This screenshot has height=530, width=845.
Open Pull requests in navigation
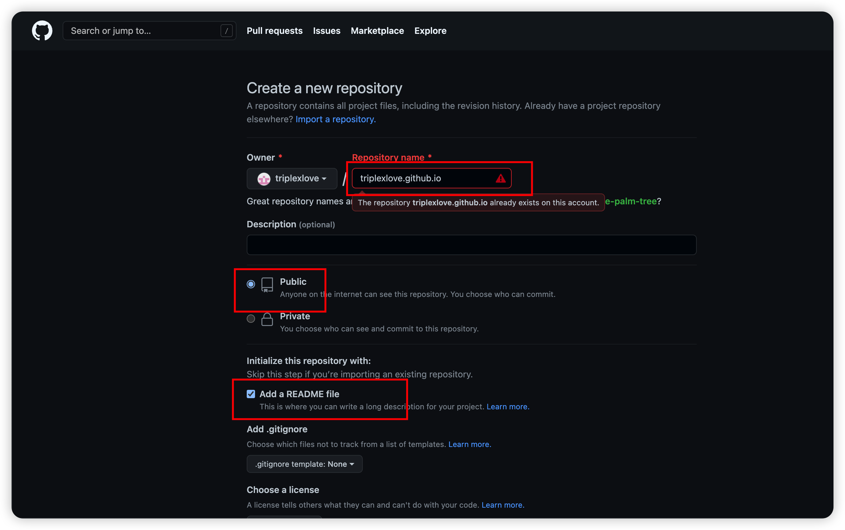click(274, 31)
